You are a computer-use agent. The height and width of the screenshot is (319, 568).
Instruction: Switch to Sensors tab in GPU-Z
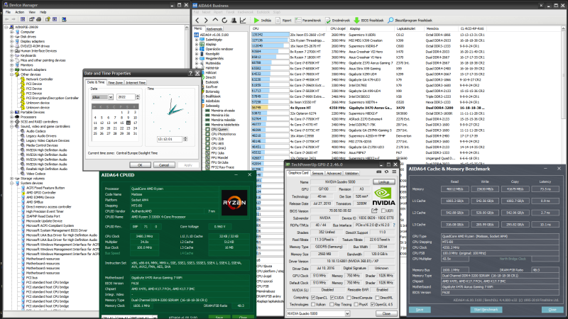coord(317,173)
